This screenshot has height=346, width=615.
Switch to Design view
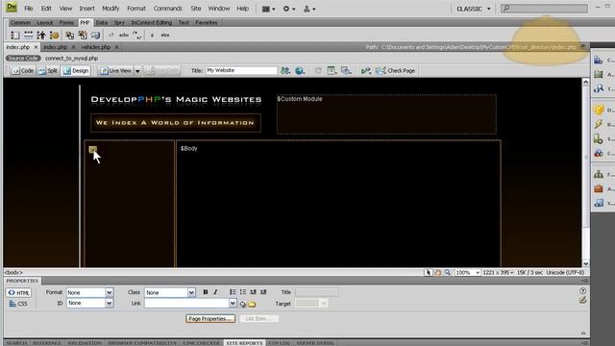pos(76,70)
